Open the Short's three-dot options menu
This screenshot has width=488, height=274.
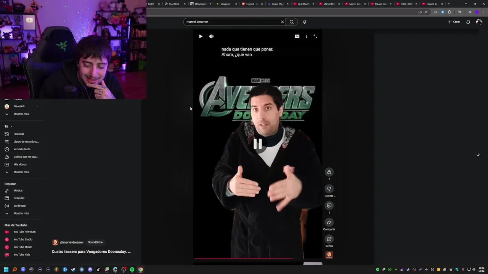(306, 37)
